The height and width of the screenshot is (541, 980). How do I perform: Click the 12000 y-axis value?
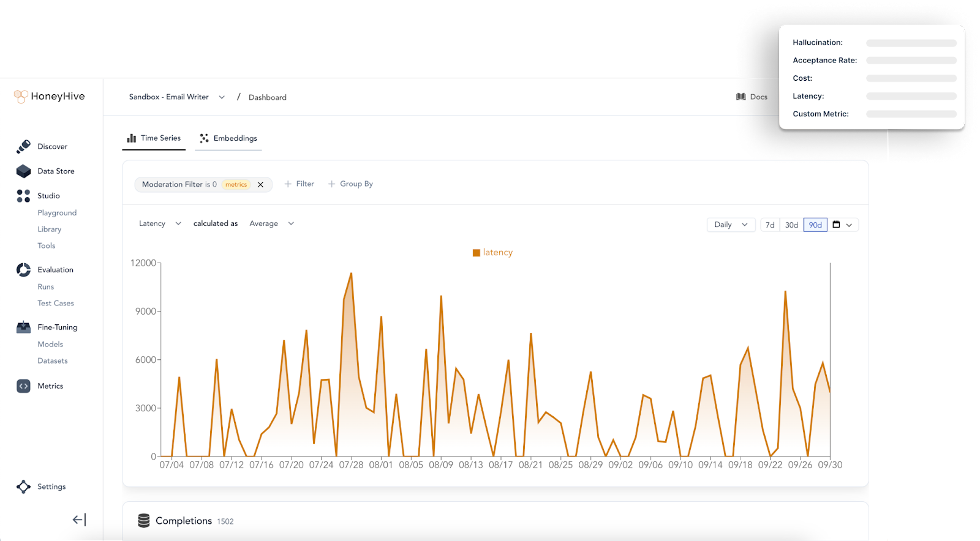(143, 263)
